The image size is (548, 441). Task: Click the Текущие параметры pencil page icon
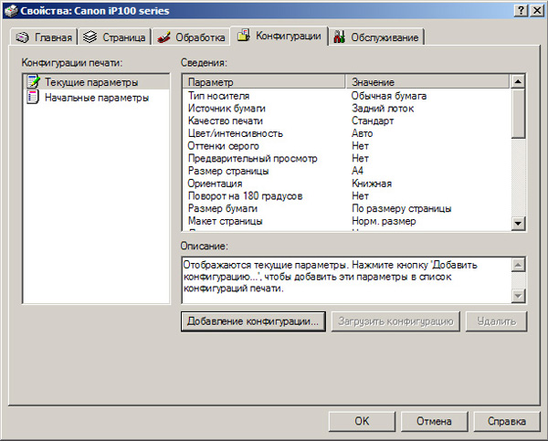click(x=33, y=81)
